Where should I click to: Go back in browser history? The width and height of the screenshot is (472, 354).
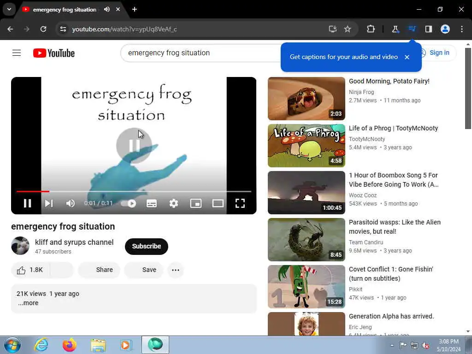point(10,29)
